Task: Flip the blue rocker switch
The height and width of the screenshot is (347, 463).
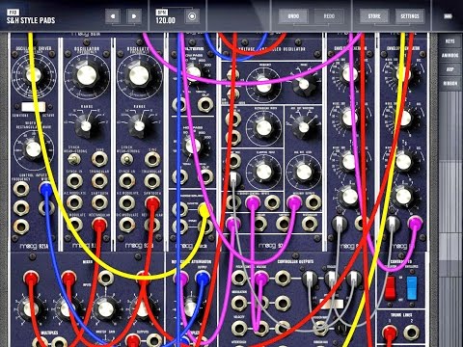Action: point(412,287)
